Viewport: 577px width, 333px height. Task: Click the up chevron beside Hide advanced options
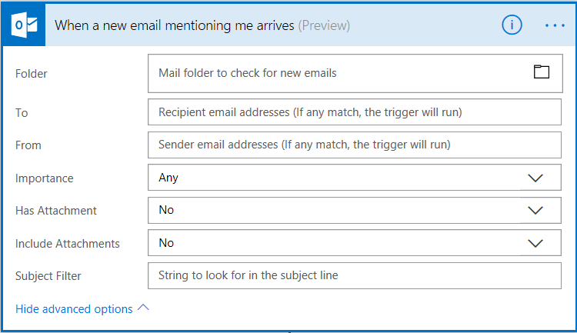coord(143,308)
